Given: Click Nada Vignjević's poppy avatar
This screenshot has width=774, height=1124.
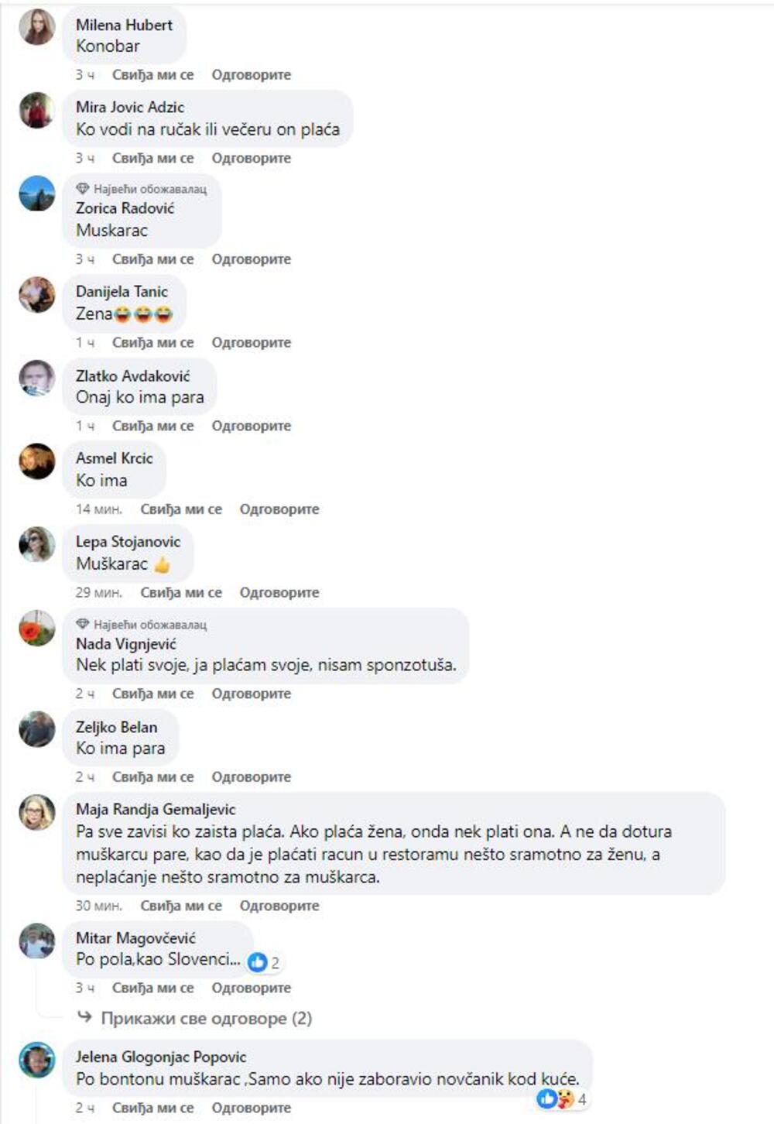Looking at the screenshot, I should pos(36,628).
